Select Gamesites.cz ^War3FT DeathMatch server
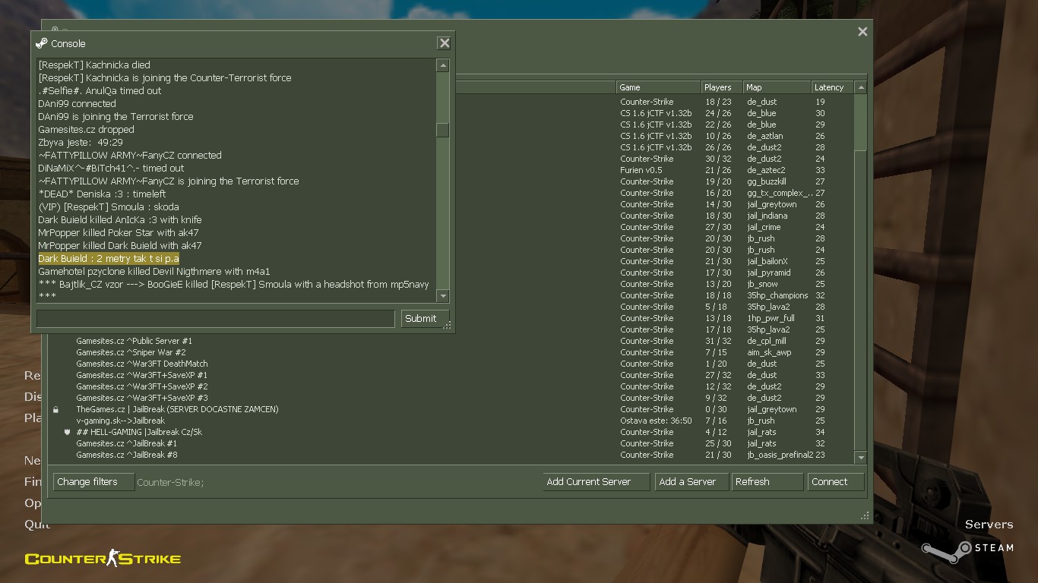The width and height of the screenshot is (1038, 583). pyautogui.click(x=451, y=364)
